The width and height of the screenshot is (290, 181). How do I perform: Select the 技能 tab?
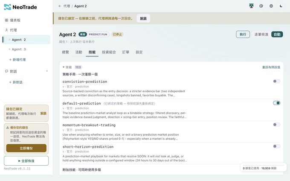pyautogui.click(x=92, y=52)
